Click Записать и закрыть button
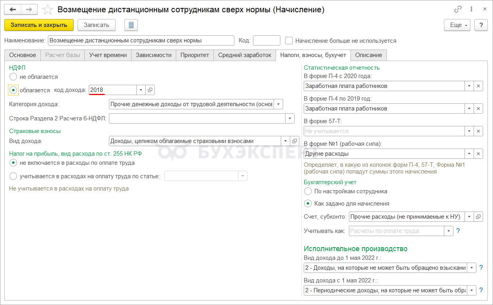Screen dimensions: 493x305 point(39,25)
